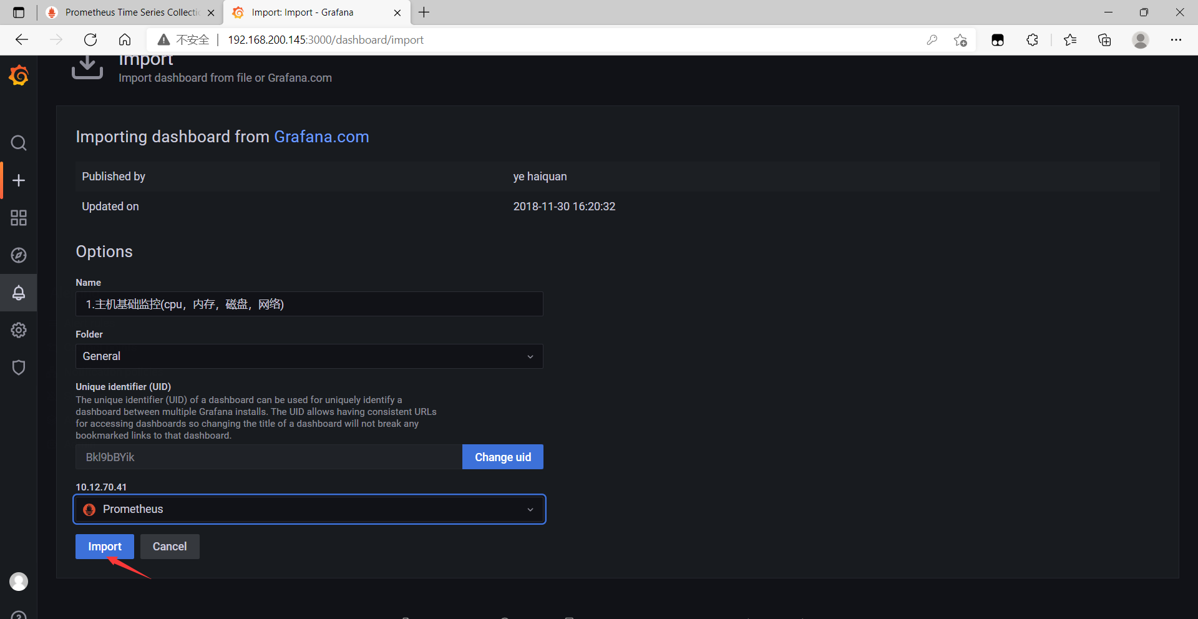Screen dimensions: 1198x619
Task: Click the publisher name ye haiquan
Action: (x=540, y=177)
